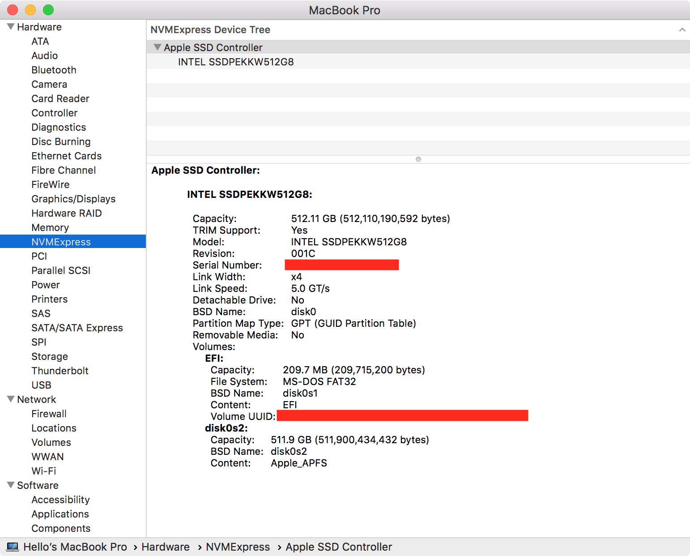Select USB in sidebar
This screenshot has height=556, width=690.
pos(41,385)
